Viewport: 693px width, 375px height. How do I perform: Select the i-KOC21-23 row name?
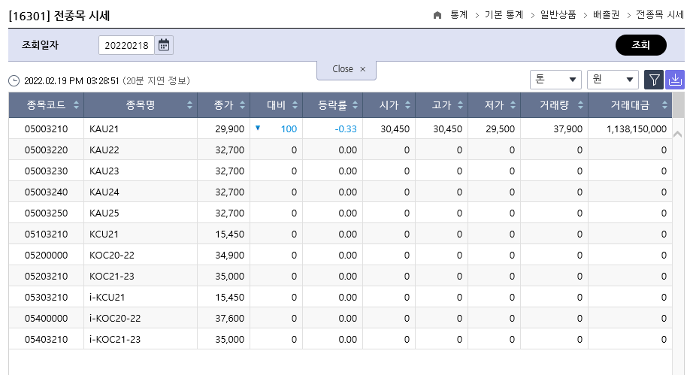(x=115, y=340)
